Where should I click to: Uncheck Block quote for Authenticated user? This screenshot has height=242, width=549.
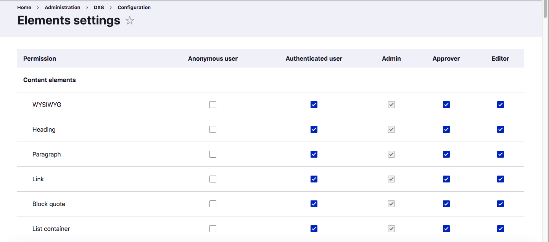pos(314,204)
